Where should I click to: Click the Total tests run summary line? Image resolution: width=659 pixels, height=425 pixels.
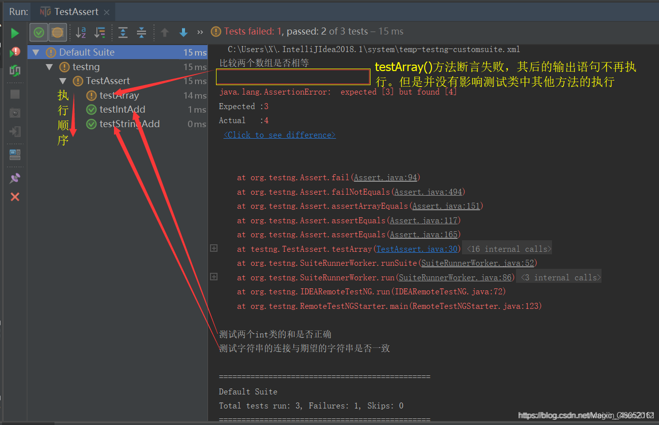(x=311, y=405)
